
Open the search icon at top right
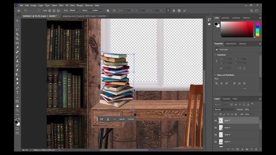251,11
